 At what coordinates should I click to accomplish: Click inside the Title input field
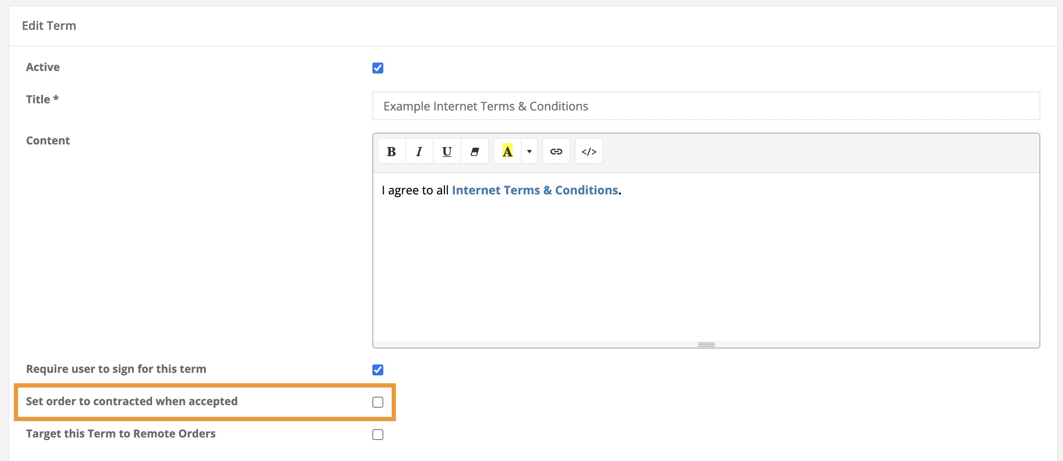(x=705, y=106)
